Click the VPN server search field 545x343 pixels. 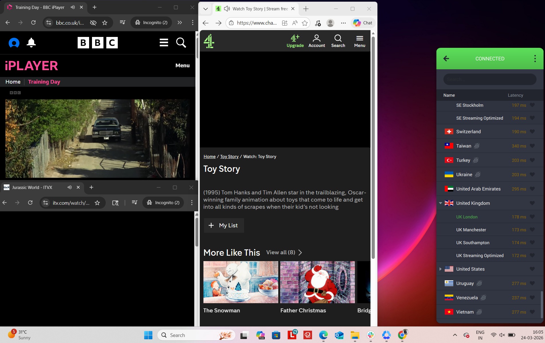coord(490,79)
